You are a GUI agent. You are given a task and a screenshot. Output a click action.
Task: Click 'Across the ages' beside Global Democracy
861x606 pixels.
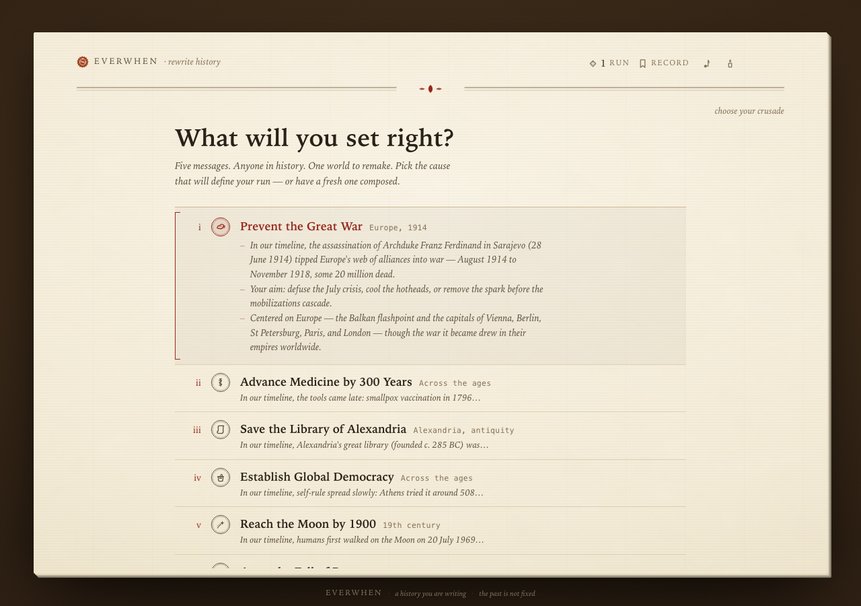437,478
